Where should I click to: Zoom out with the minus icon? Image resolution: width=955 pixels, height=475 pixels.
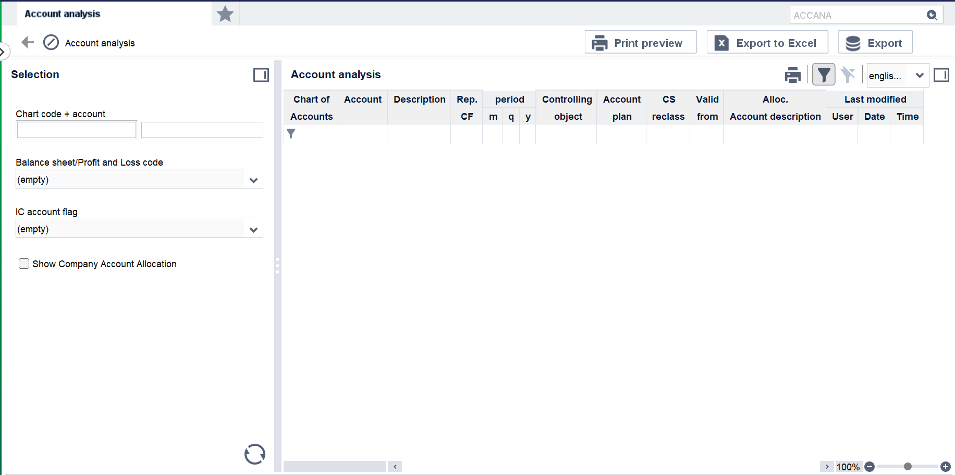(870, 467)
